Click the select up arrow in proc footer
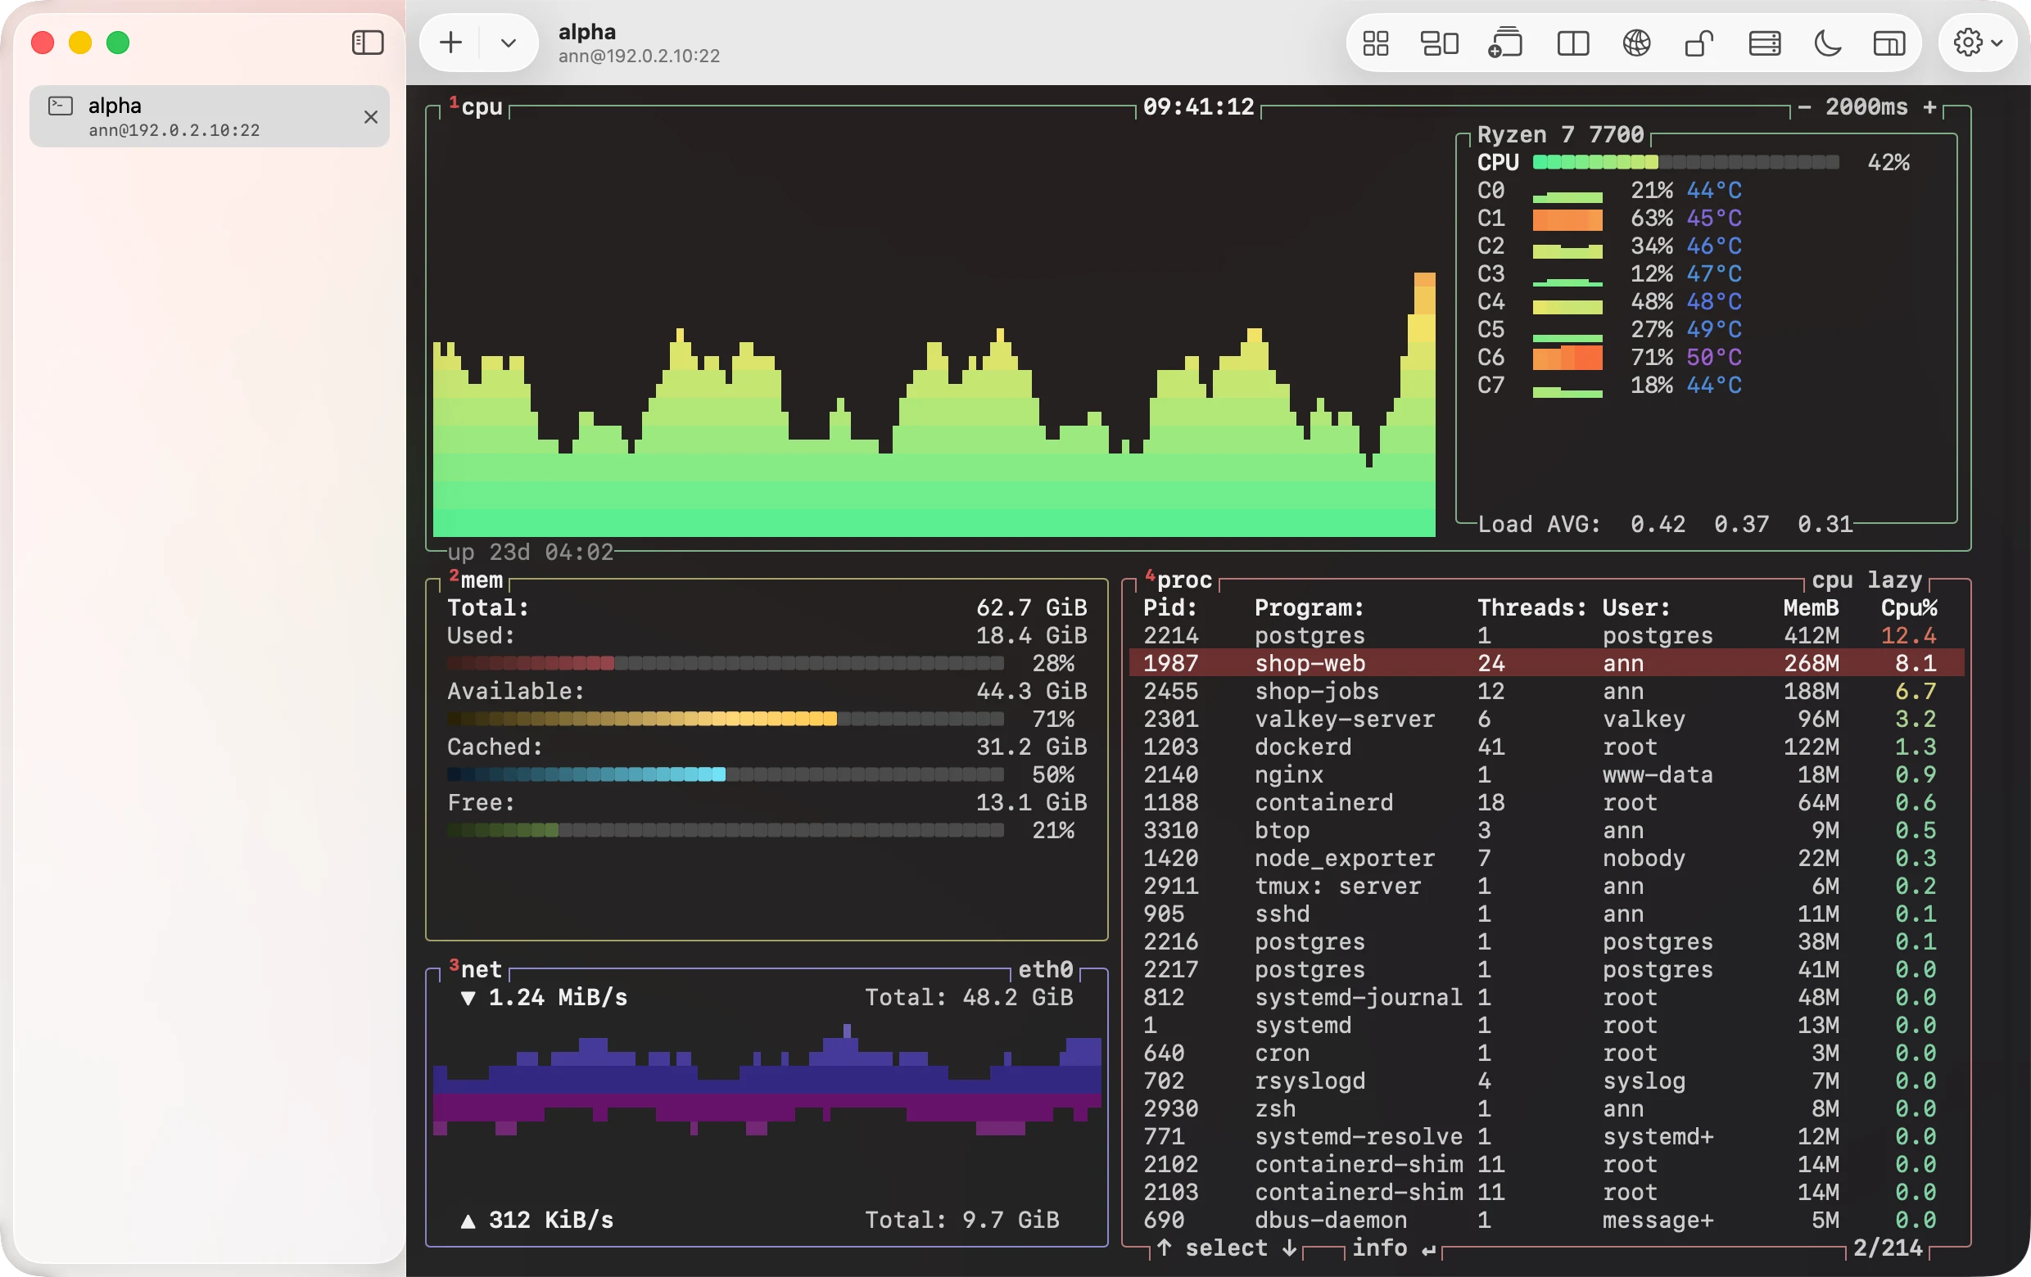This screenshot has height=1277, width=2031. tap(1165, 1248)
